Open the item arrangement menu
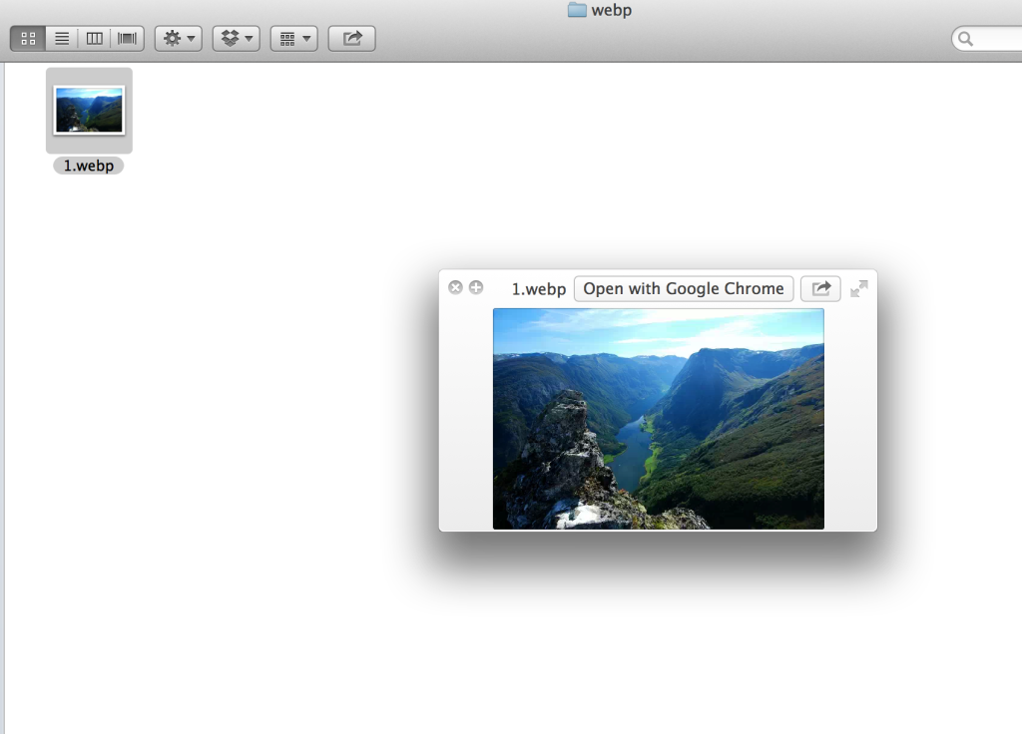 [x=293, y=38]
